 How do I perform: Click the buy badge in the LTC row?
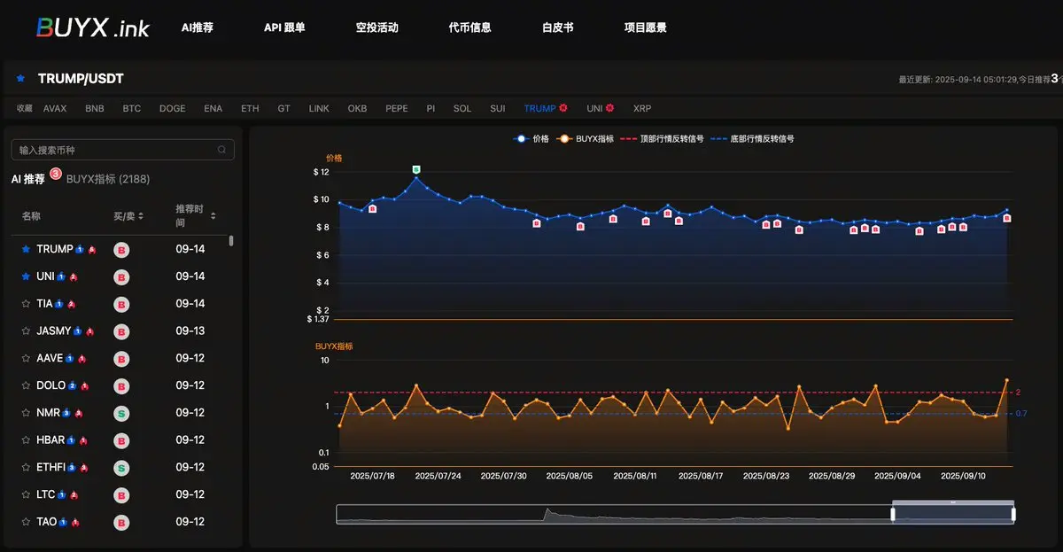point(121,495)
